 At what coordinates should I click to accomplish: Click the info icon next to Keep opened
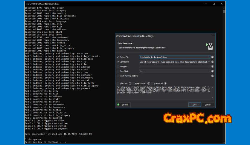(x=149, y=83)
